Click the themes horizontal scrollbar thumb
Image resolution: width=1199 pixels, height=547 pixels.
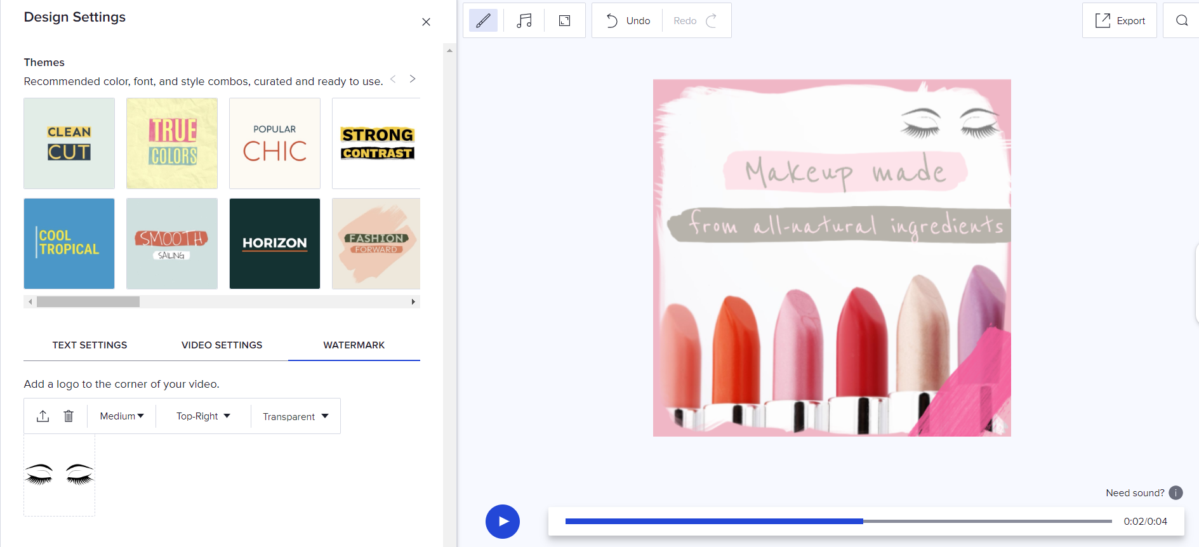pyautogui.click(x=88, y=302)
